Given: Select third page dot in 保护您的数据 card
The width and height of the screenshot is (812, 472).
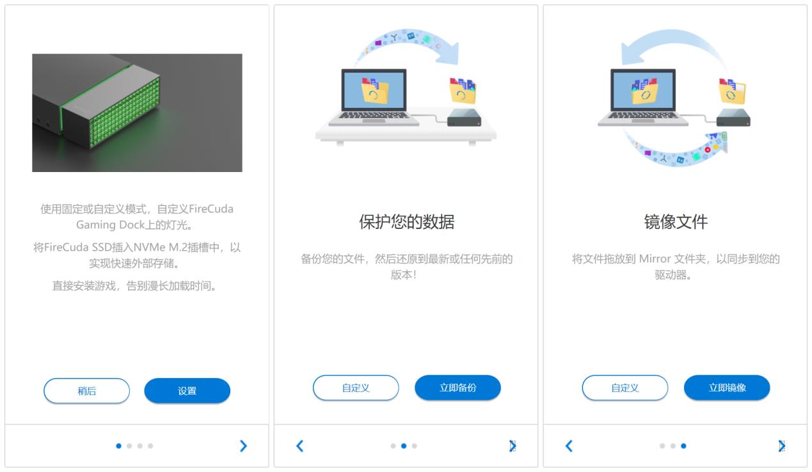Looking at the screenshot, I should [414, 446].
